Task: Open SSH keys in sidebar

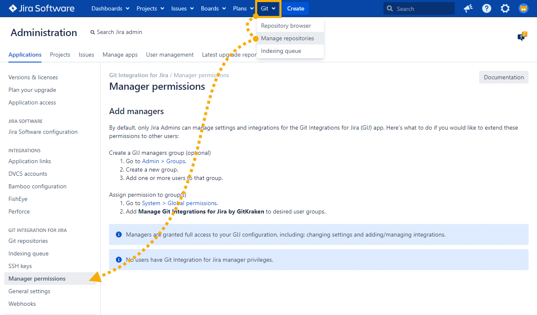Action: click(20, 266)
